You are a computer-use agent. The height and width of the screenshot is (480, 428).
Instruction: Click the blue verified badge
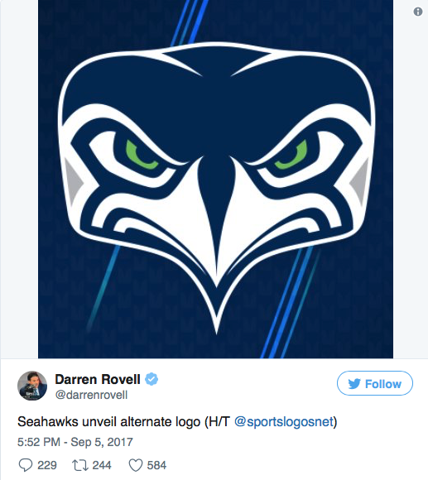[x=151, y=379]
